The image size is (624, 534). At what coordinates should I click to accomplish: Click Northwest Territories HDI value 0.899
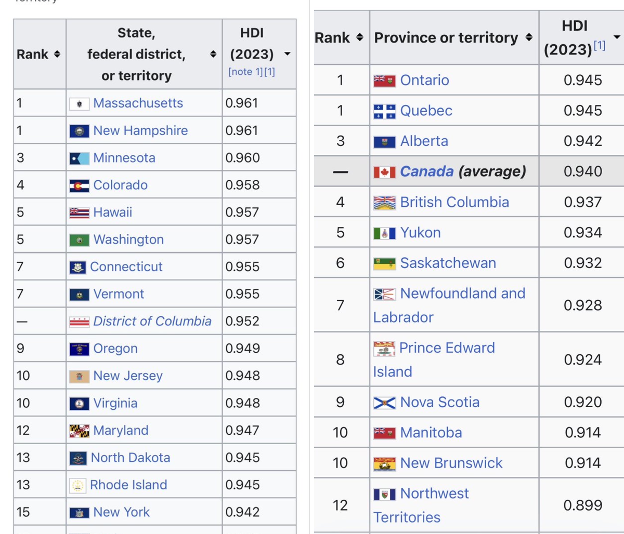[583, 505]
